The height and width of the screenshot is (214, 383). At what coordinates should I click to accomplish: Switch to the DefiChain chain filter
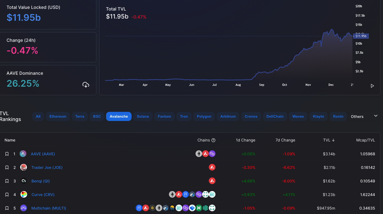click(275, 117)
